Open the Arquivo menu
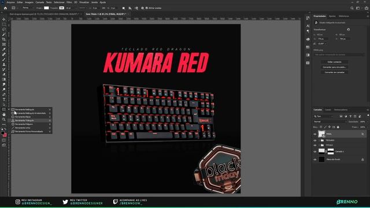This screenshot has width=370, height=208. 10,2
